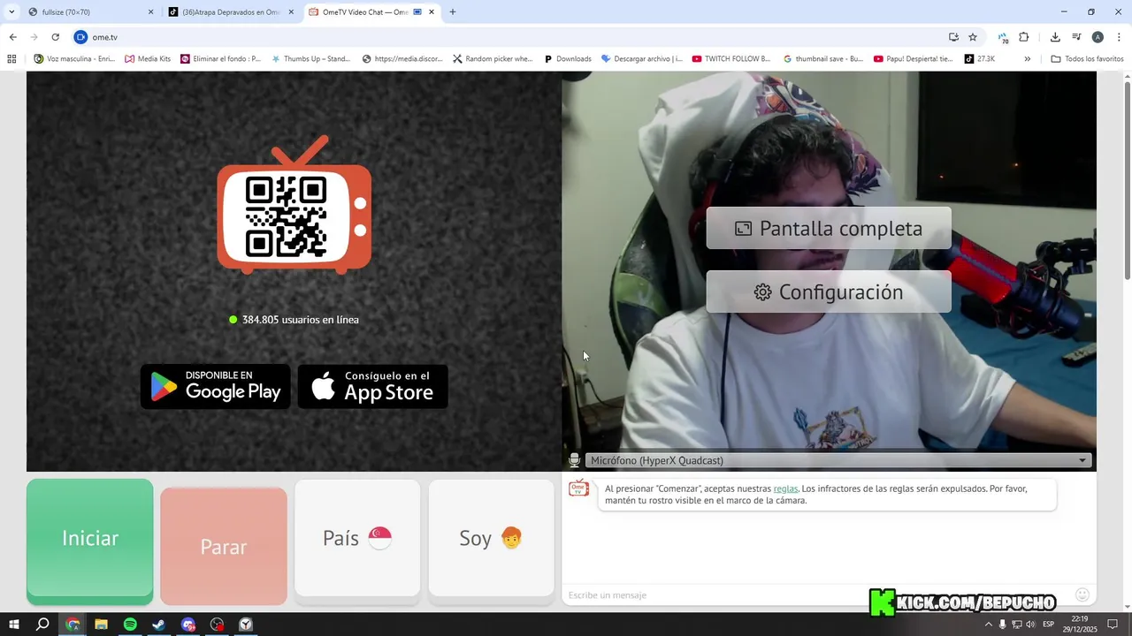The height and width of the screenshot is (636, 1132).
Task: Open the TWITCH FOLLOW bookmark
Action: pyautogui.click(x=732, y=59)
